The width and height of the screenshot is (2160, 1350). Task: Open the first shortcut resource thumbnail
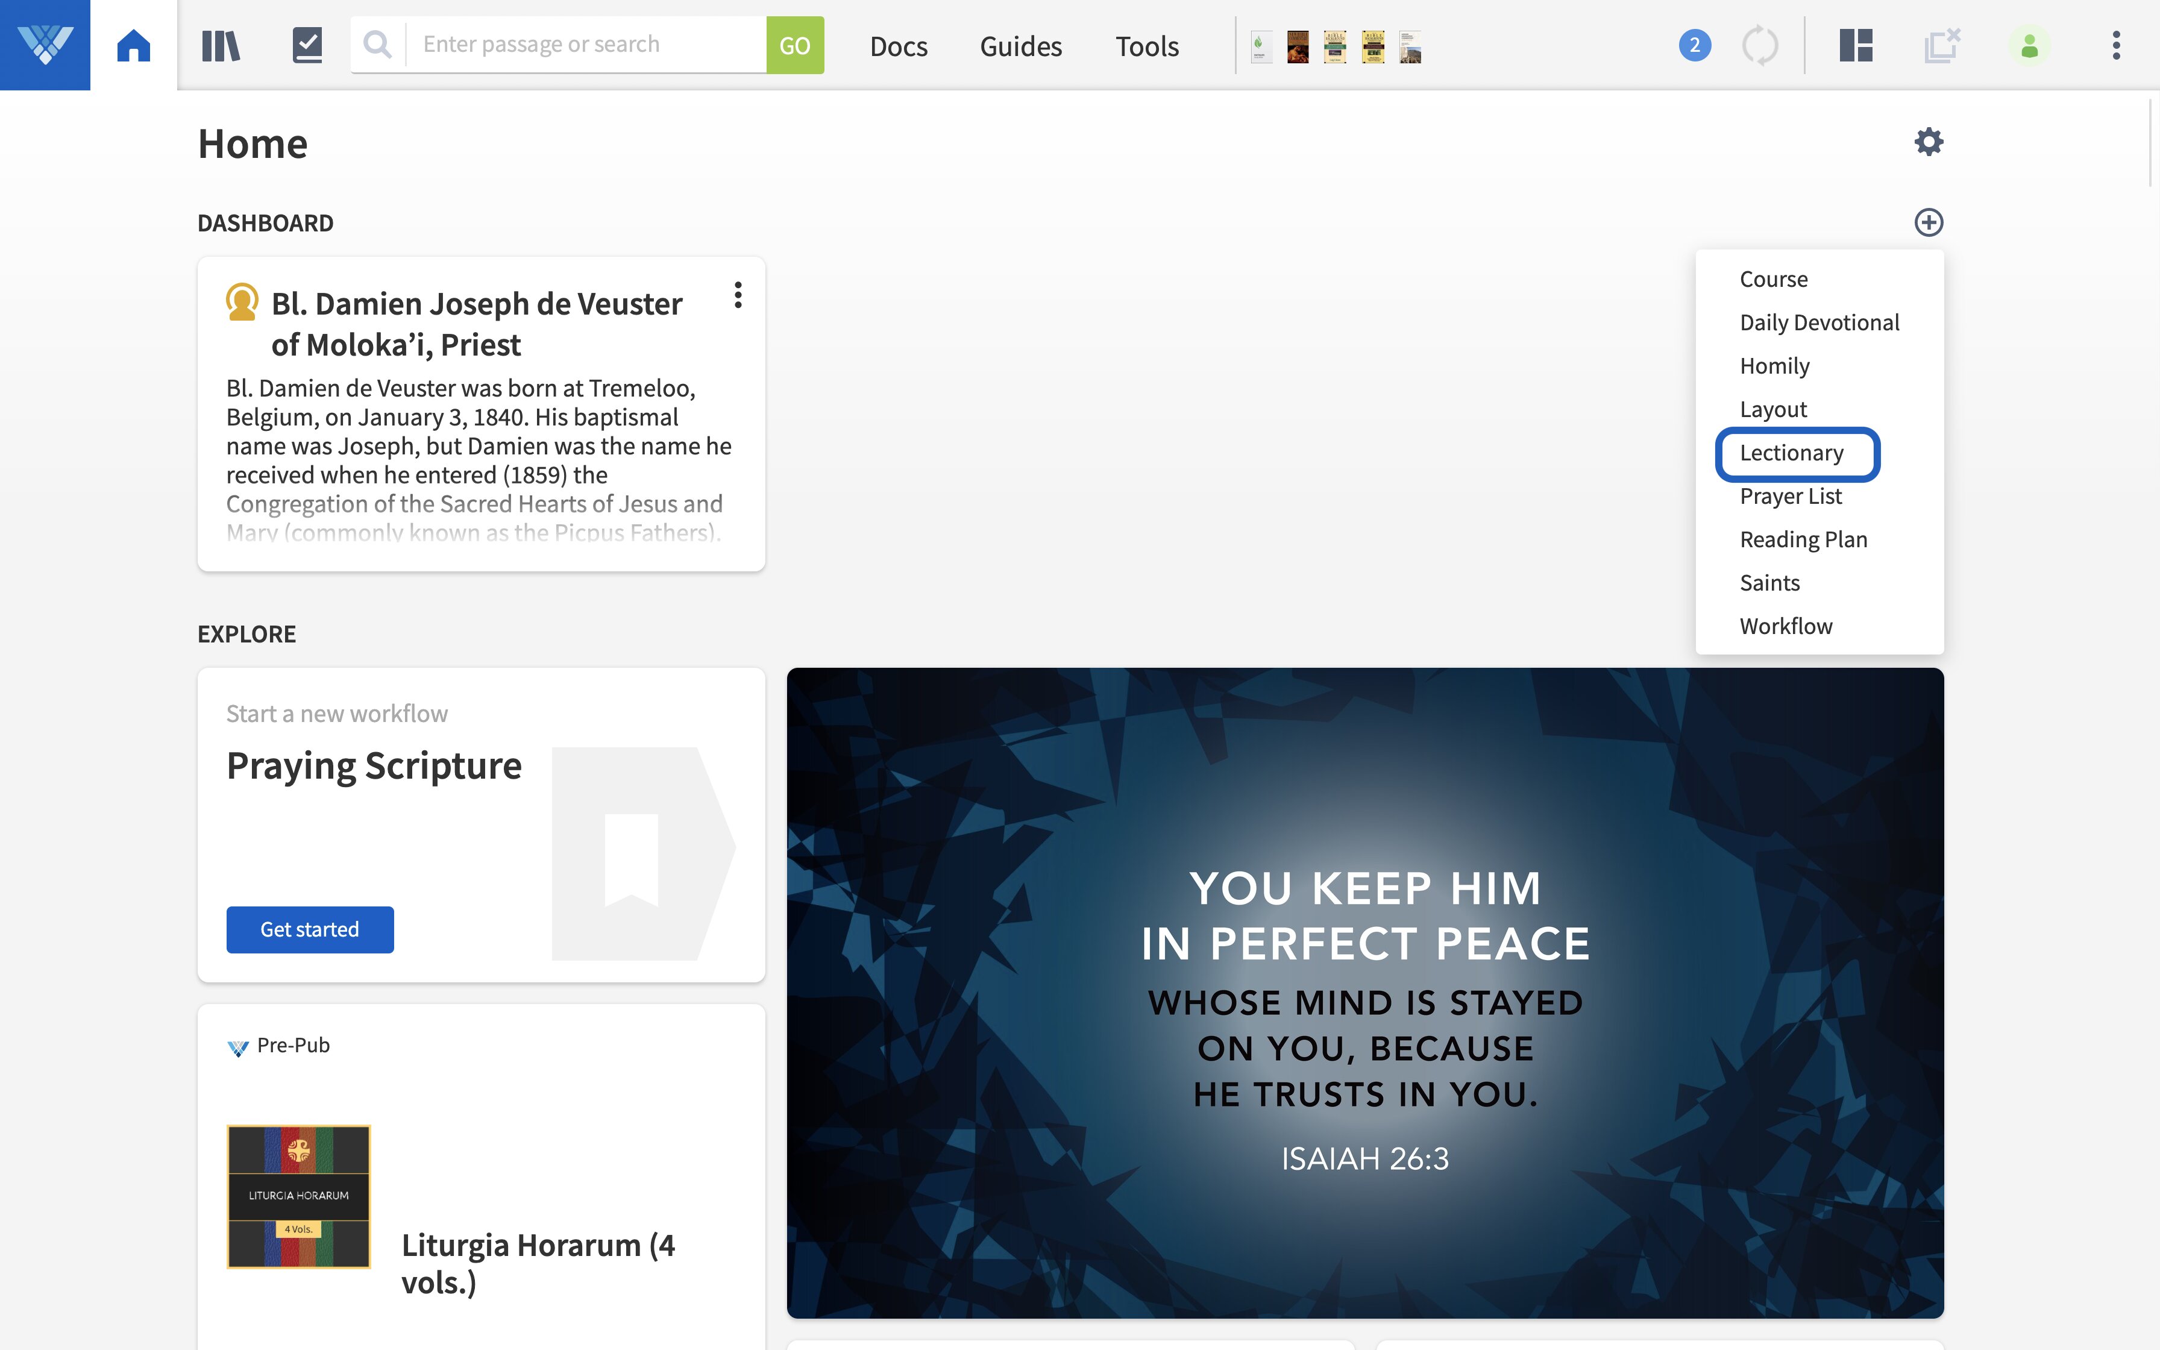coord(1260,46)
